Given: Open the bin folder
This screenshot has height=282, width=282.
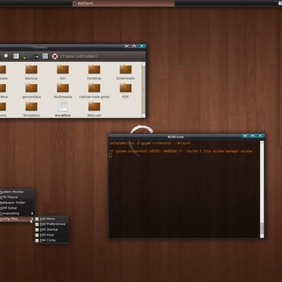Looking at the screenshot, I should (63, 73).
